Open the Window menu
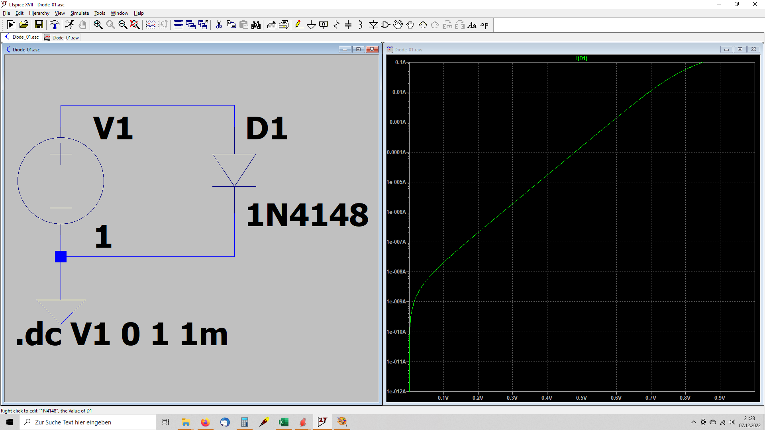The height and width of the screenshot is (430, 765). point(120,13)
